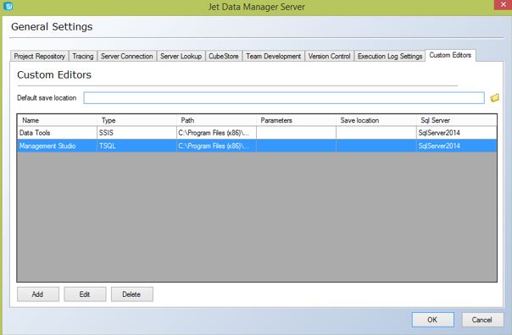
Task: Go to the Server Connection tab
Action: (x=126, y=56)
